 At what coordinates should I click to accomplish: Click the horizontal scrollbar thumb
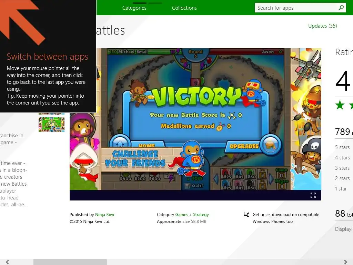(x=70, y=262)
